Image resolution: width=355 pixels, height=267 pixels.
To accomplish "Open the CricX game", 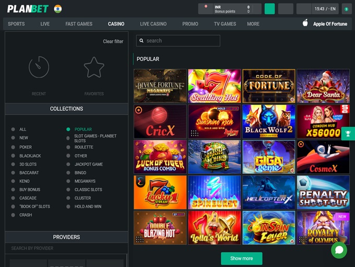I will click(160, 122).
